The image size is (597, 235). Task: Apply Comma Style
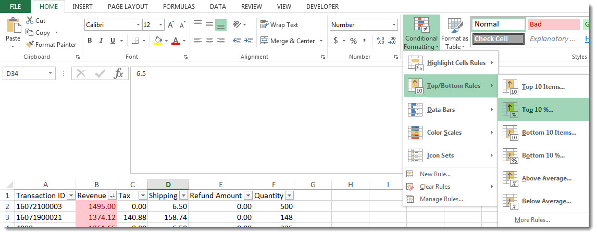pyautogui.click(x=364, y=41)
